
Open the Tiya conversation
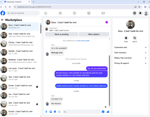(x=19, y=78)
